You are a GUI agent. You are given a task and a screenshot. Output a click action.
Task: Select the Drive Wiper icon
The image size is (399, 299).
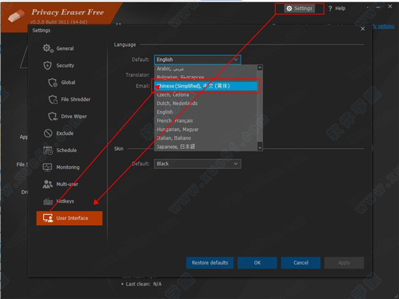(x=54, y=116)
